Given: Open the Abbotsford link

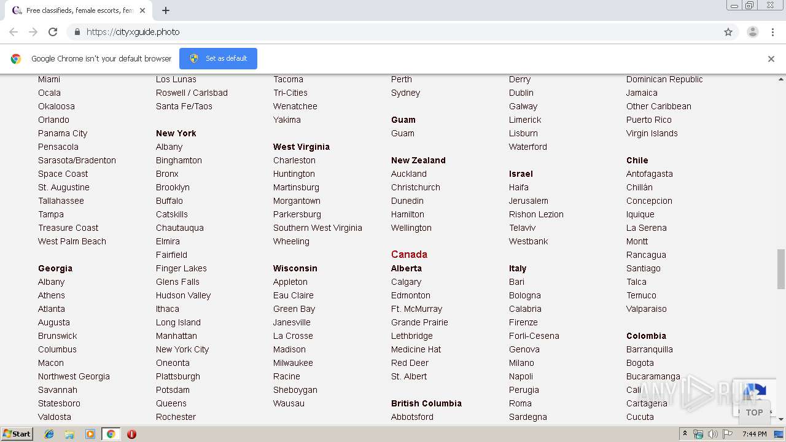Looking at the screenshot, I should coord(412,417).
